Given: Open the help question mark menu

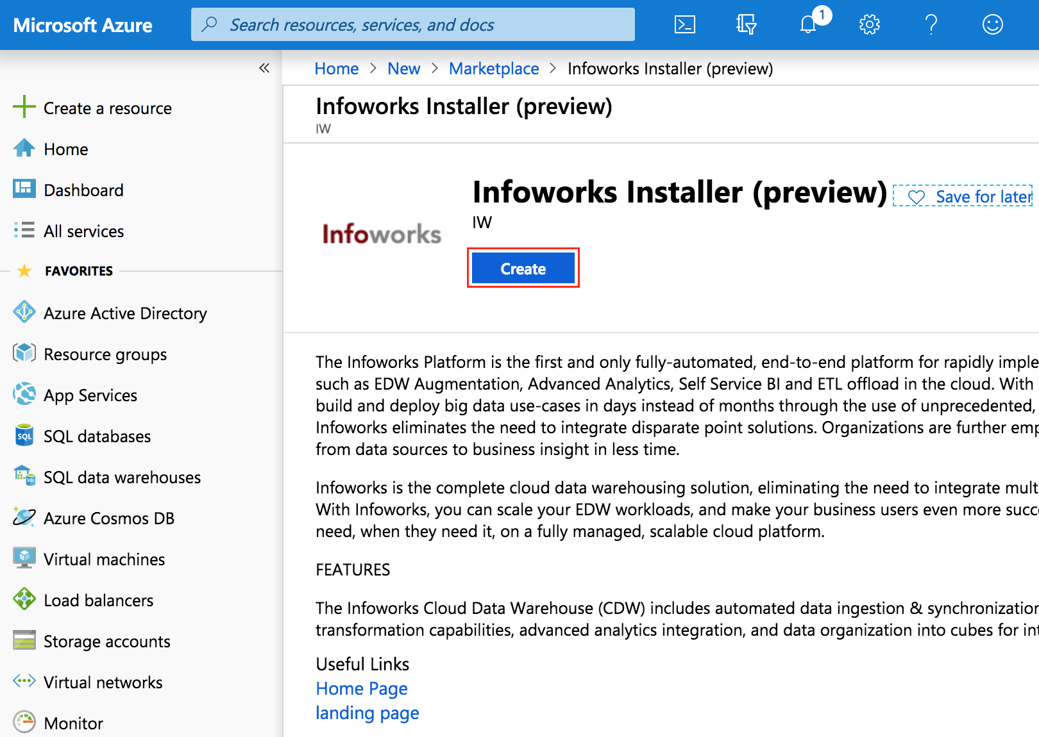Looking at the screenshot, I should pos(931,25).
